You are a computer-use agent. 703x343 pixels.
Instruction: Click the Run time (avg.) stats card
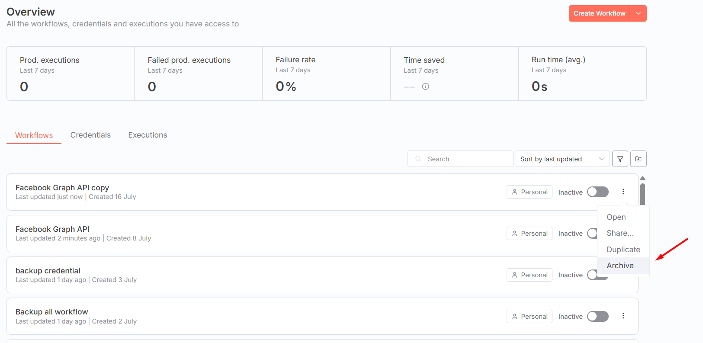coord(583,74)
